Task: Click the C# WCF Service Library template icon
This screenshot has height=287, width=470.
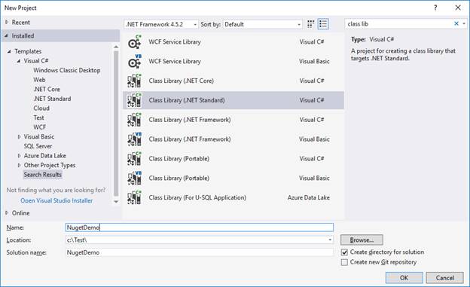Action: pyautogui.click(x=134, y=42)
